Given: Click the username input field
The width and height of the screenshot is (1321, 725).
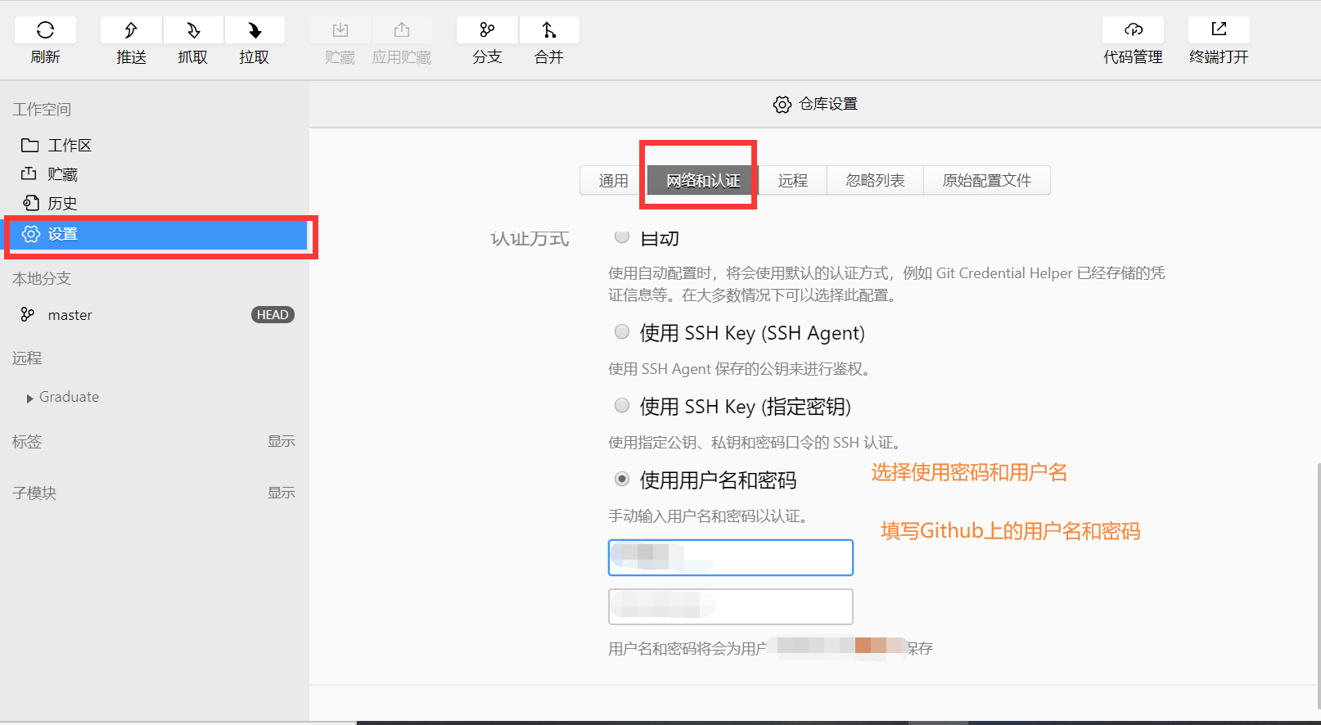Looking at the screenshot, I should click(x=731, y=557).
